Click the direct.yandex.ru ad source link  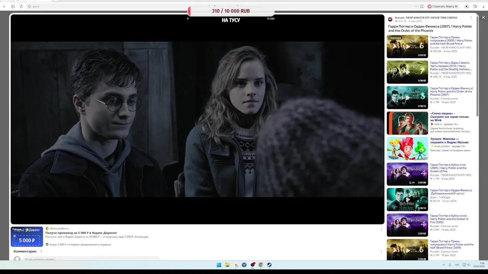[59, 228]
